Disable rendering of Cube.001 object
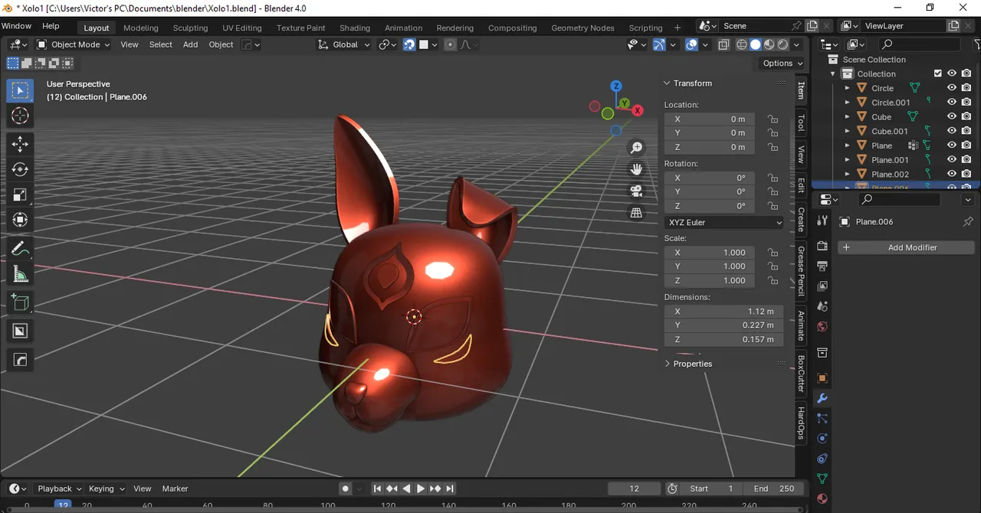981x513 pixels. point(966,131)
